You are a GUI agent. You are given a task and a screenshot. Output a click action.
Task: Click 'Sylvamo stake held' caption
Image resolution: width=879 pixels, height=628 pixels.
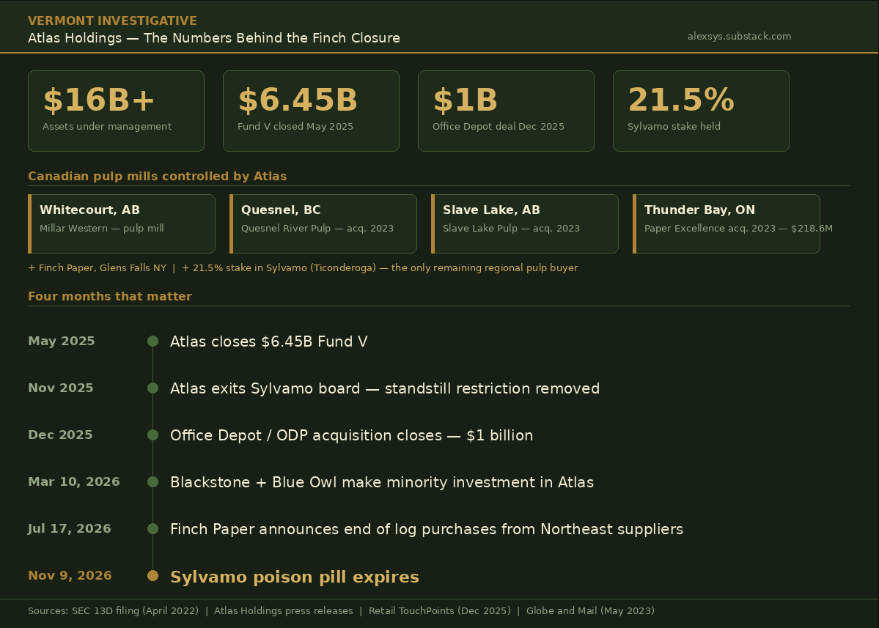click(x=674, y=127)
